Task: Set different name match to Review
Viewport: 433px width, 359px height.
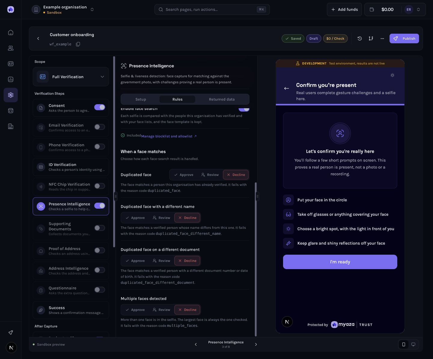Action: pyautogui.click(x=161, y=218)
